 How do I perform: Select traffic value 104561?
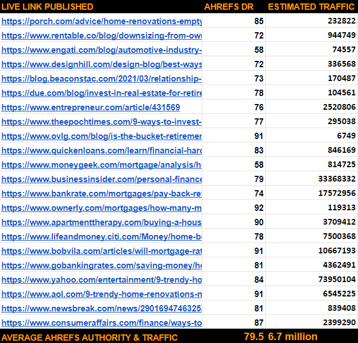341,93
